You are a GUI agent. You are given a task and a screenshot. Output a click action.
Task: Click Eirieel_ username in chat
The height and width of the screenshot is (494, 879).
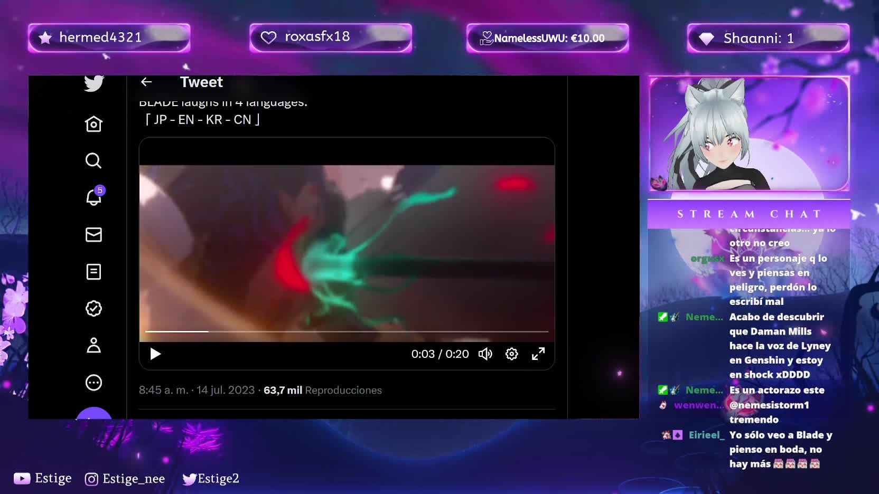point(707,435)
